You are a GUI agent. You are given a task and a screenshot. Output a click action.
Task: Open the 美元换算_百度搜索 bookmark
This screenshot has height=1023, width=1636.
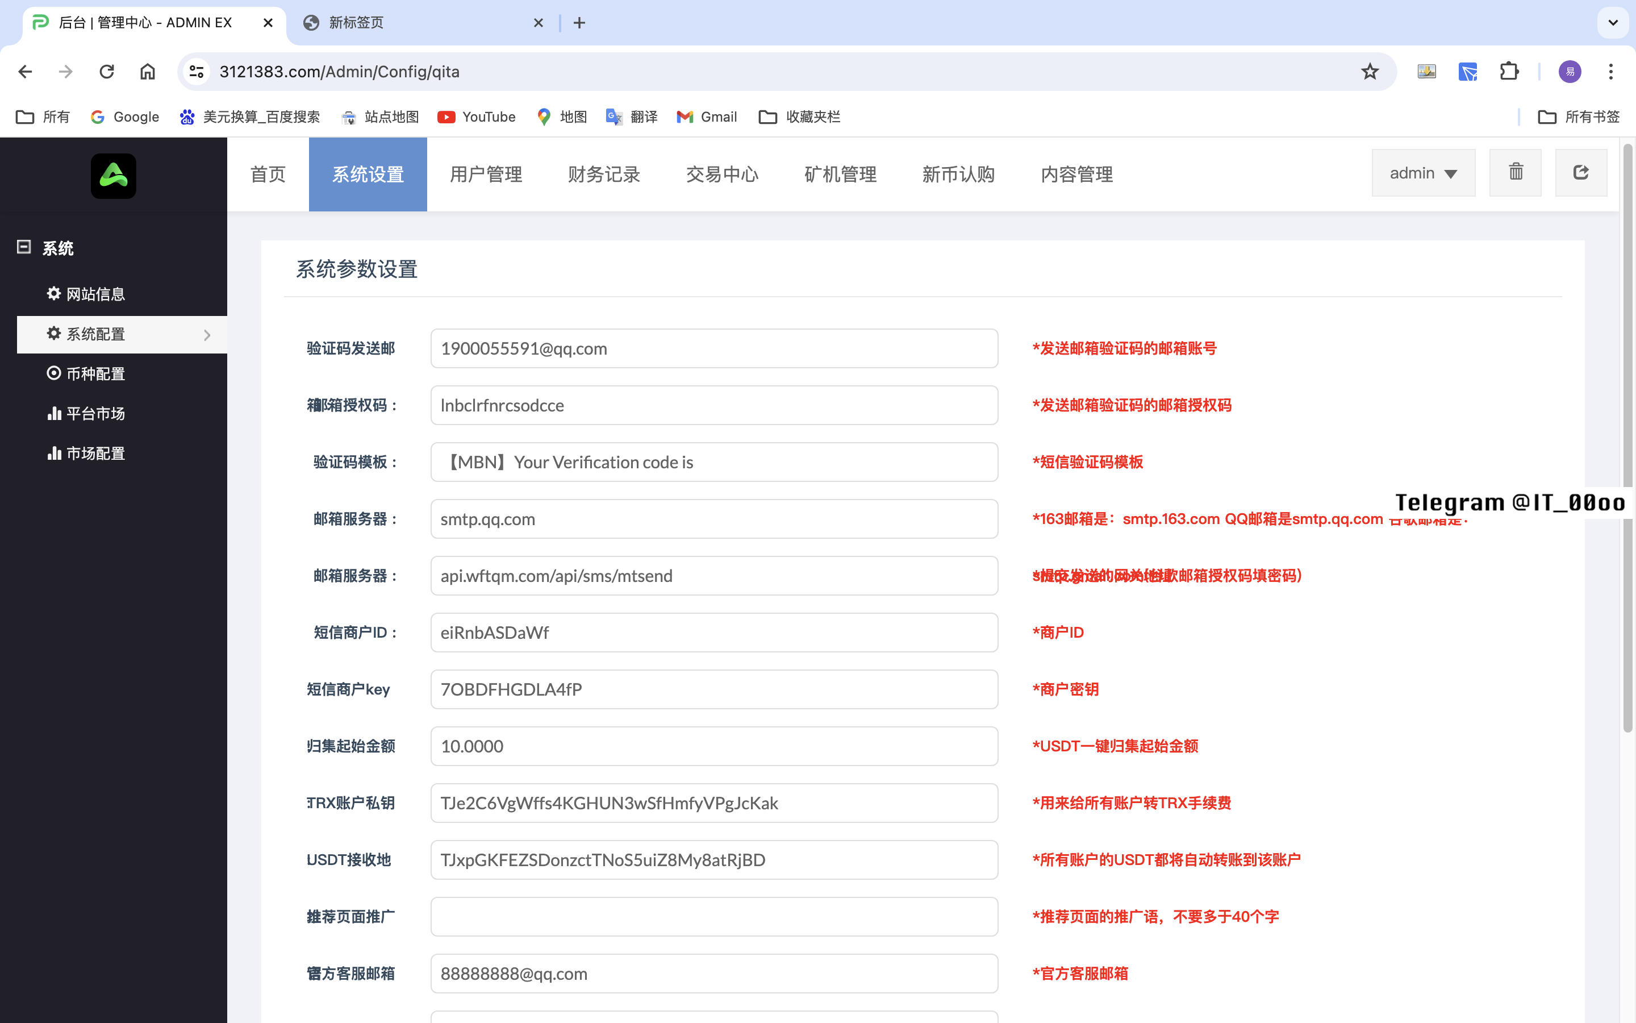(x=249, y=117)
